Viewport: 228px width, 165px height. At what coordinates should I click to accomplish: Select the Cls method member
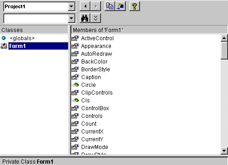pyautogui.click(x=85, y=101)
